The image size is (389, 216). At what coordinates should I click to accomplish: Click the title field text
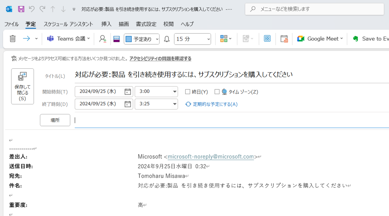183,74
